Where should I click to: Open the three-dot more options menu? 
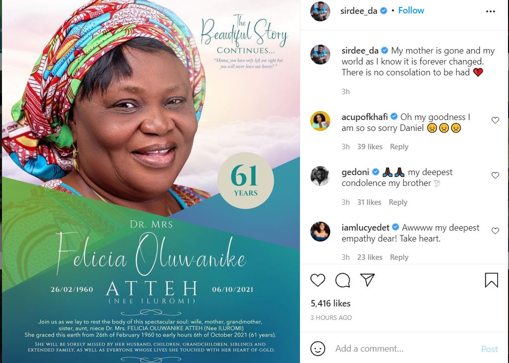(x=490, y=11)
